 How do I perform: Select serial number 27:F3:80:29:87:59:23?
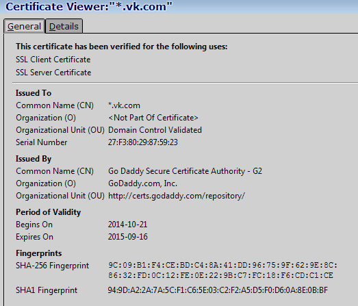tap(142, 142)
